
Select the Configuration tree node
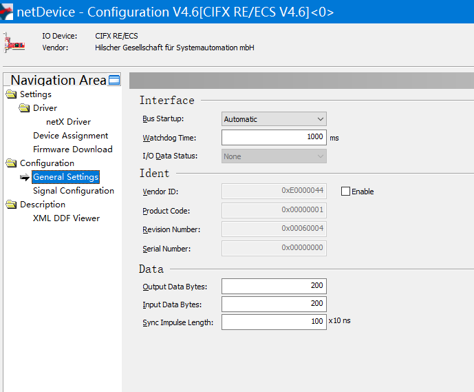click(x=47, y=163)
